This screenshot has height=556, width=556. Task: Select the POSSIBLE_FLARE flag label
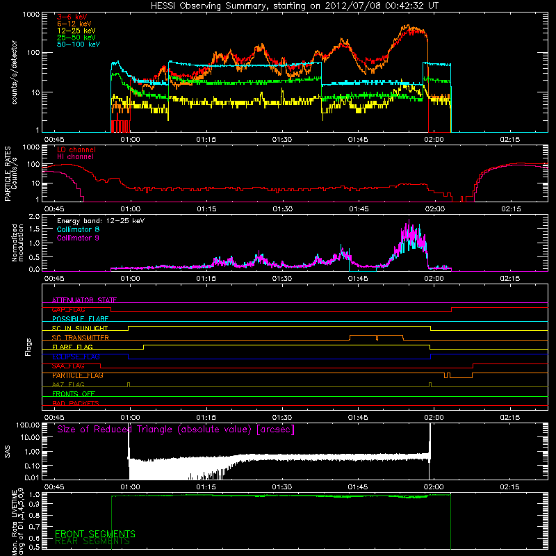click(x=80, y=319)
